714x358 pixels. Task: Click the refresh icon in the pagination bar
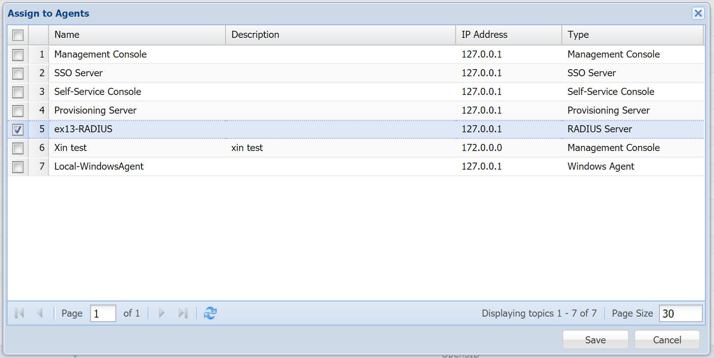click(x=210, y=314)
